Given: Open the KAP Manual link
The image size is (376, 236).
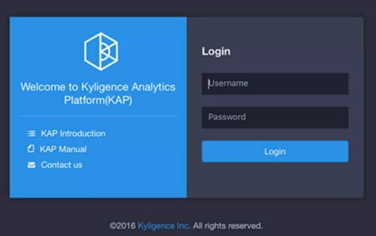Looking at the screenshot, I should pyautogui.click(x=63, y=149).
